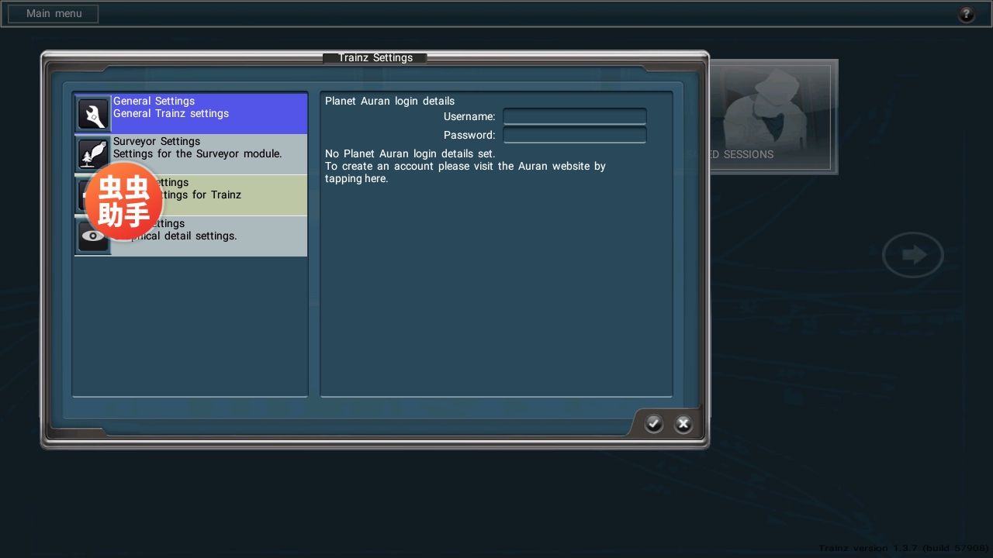Focus the Password input field
Image resolution: width=993 pixels, height=558 pixels.
(x=575, y=135)
